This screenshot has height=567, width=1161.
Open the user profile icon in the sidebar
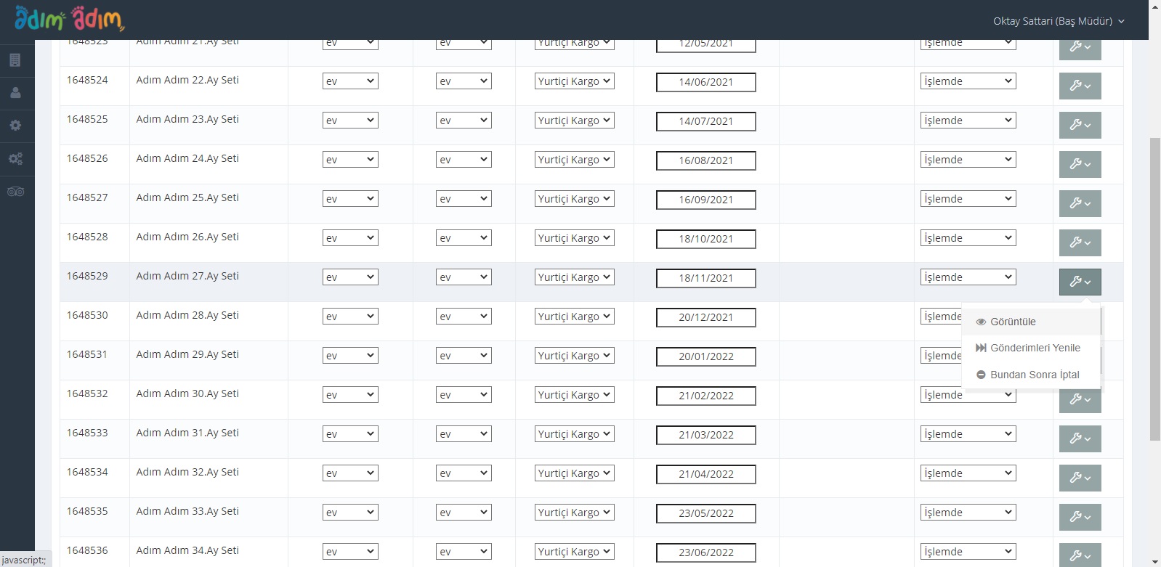(x=15, y=93)
